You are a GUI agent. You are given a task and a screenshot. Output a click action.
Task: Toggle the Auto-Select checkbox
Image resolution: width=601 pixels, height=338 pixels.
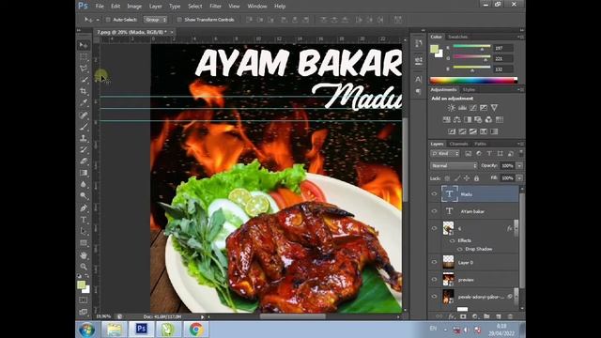point(108,20)
